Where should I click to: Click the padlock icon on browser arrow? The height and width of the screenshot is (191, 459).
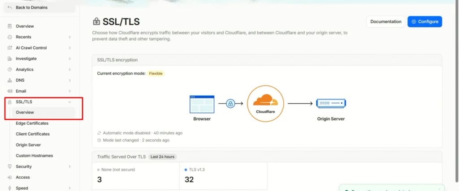pyautogui.click(x=230, y=103)
